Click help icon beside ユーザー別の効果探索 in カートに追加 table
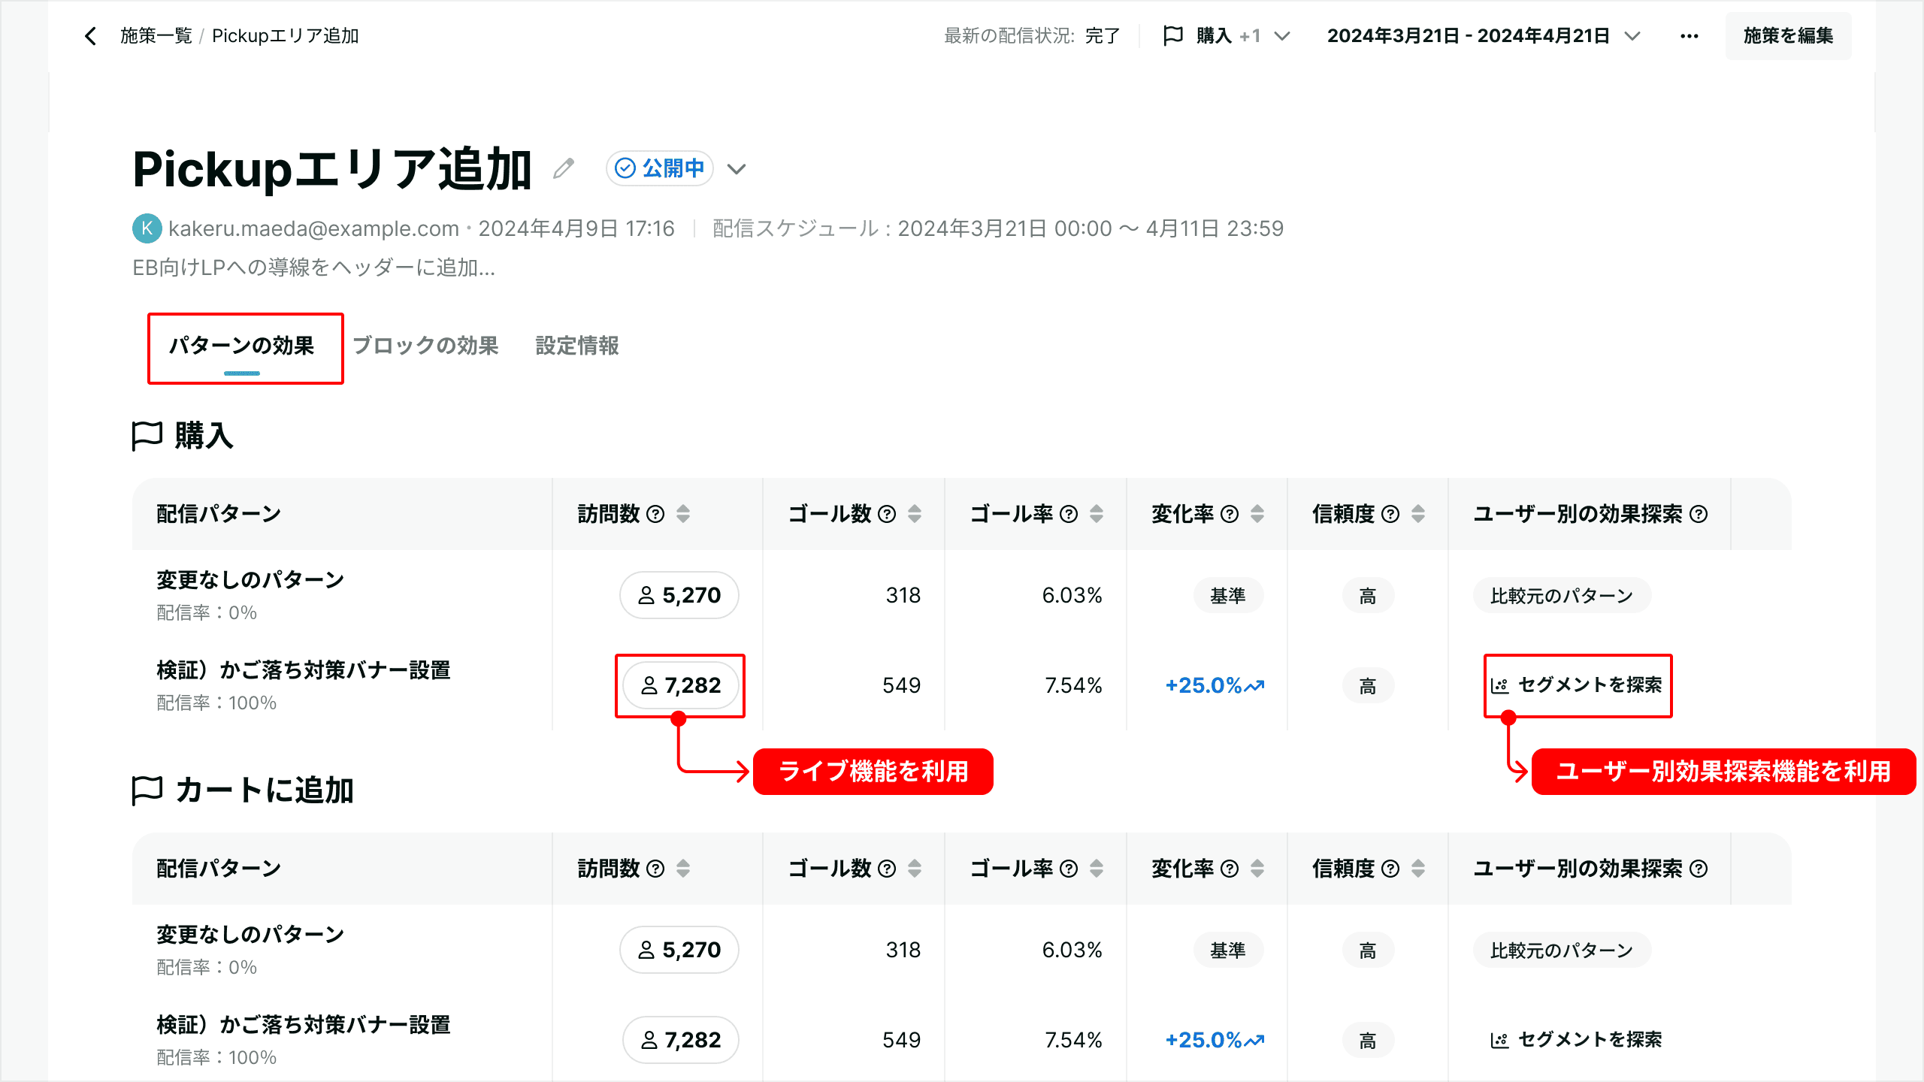The height and width of the screenshot is (1082, 1924). 1699,869
